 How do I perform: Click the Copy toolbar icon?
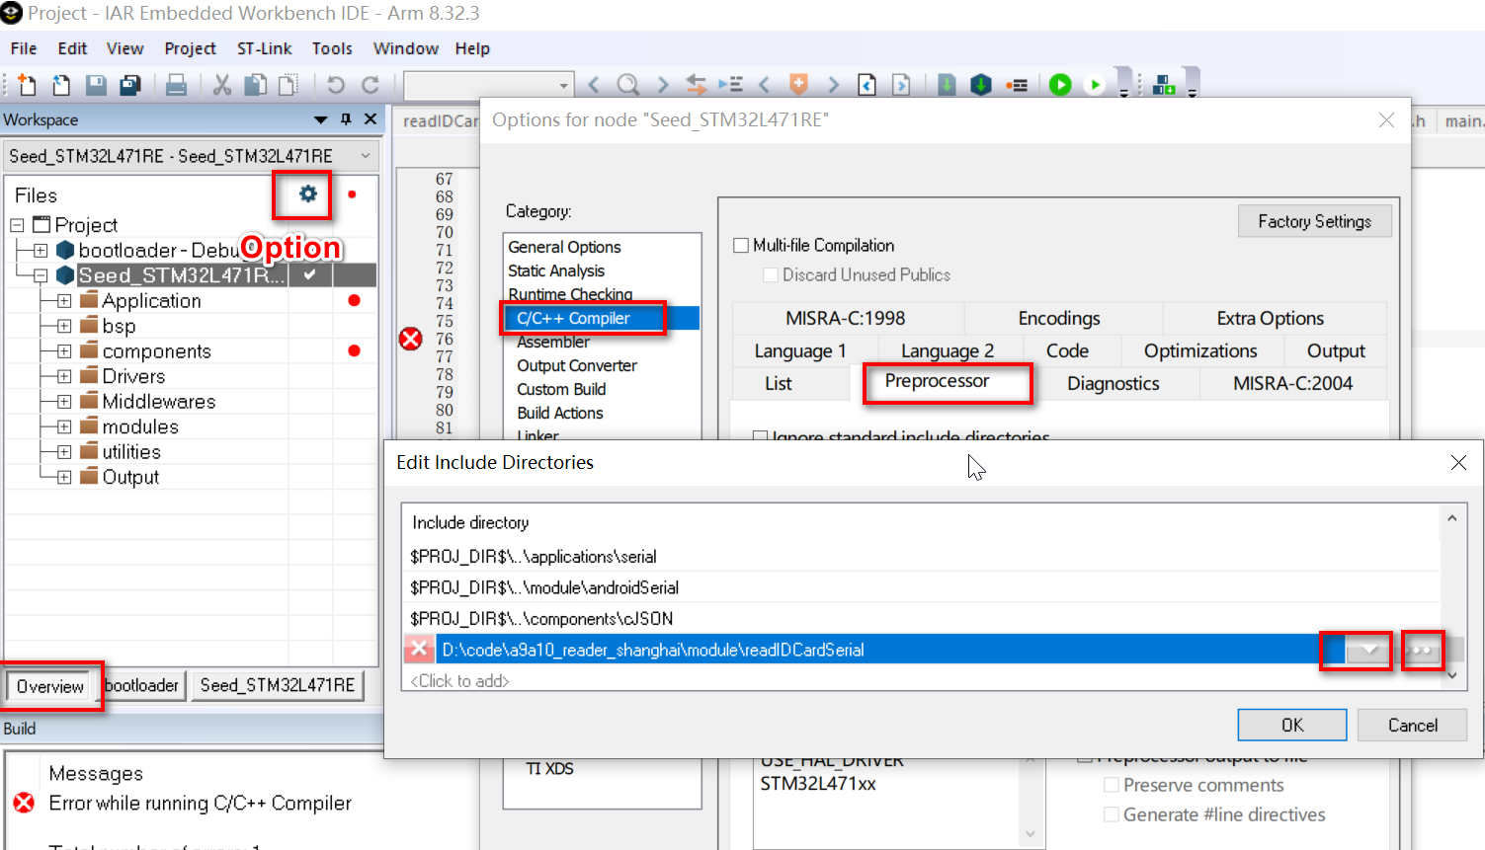(256, 85)
